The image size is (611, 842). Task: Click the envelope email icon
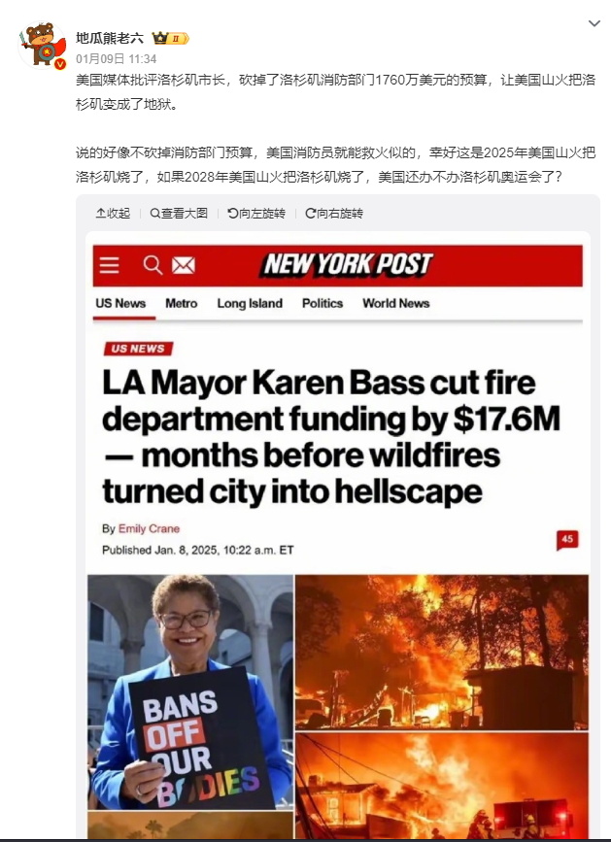[183, 265]
